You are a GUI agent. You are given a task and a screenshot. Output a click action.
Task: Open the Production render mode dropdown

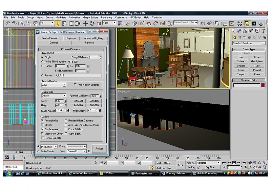click(x=49, y=147)
